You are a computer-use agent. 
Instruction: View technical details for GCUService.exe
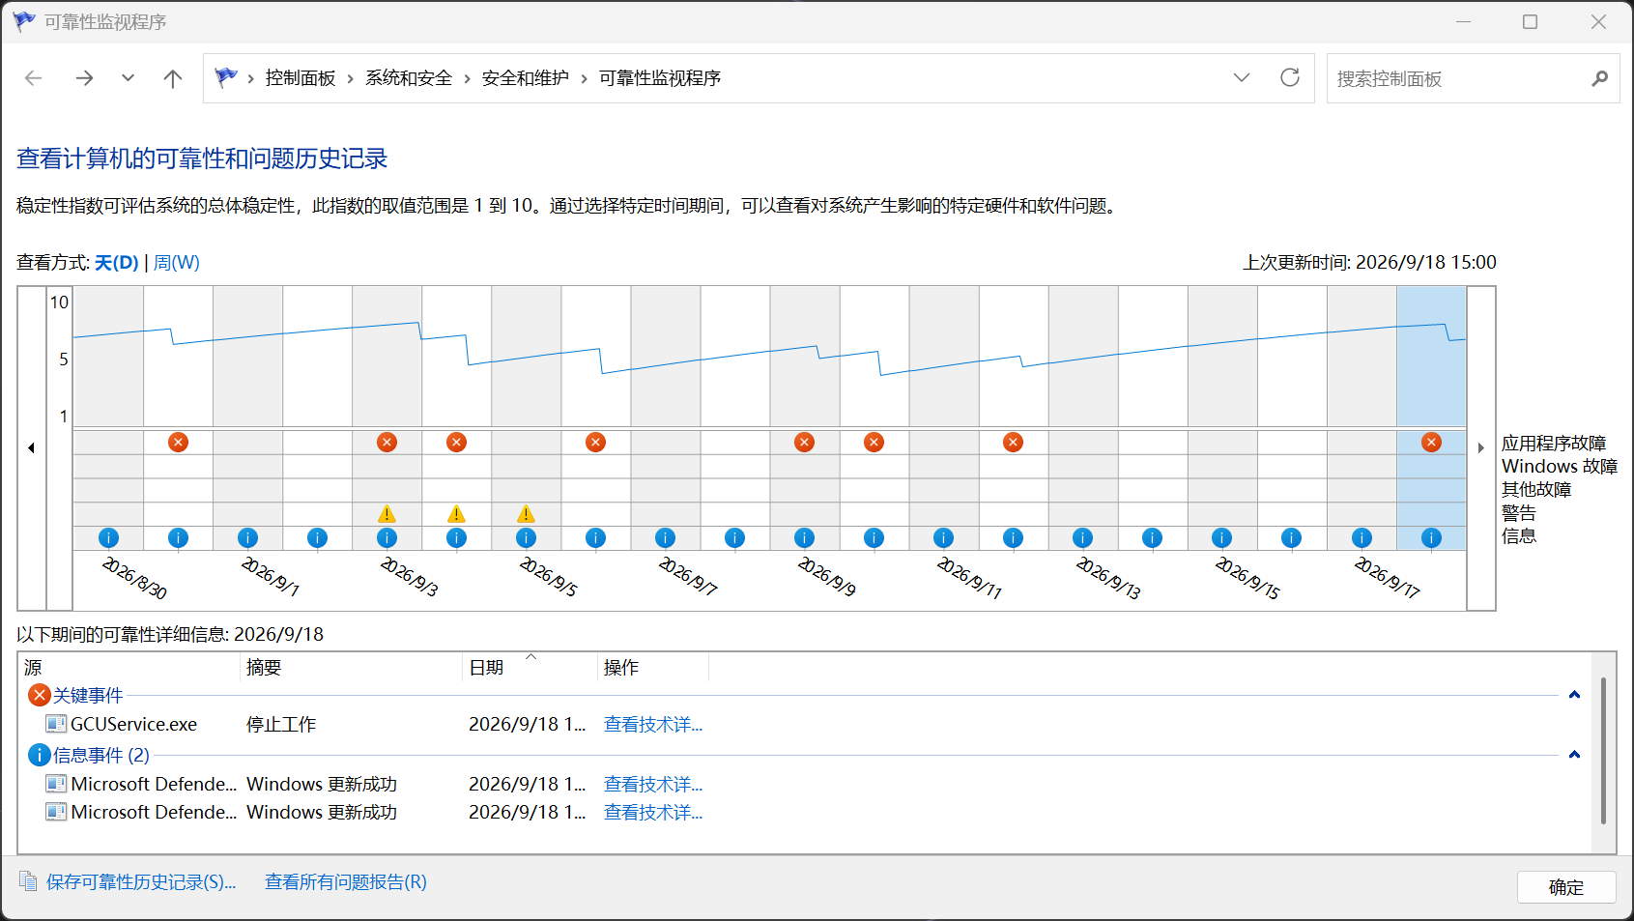pyautogui.click(x=653, y=724)
